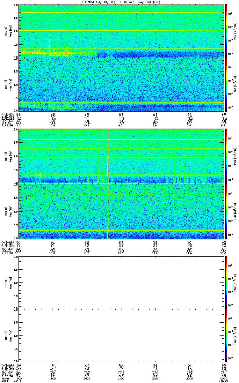
Task: Click the 'THE B∥ freq [Hz]' axis label
Action: point(8,335)
